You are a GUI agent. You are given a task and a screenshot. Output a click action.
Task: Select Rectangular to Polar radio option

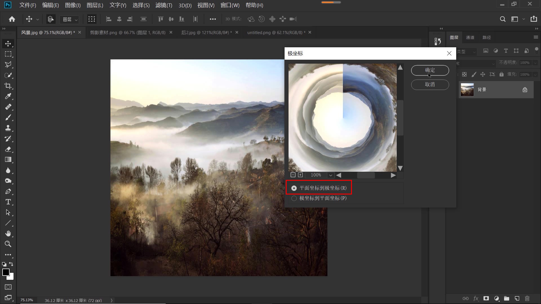coord(294,188)
